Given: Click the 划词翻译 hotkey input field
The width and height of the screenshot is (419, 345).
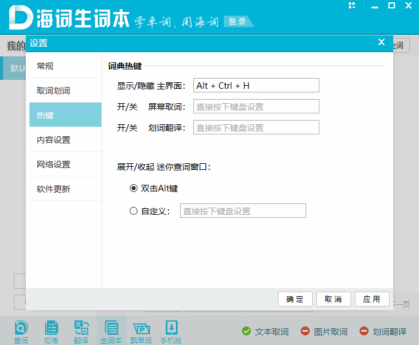Looking at the screenshot, I should click(x=256, y=127).
